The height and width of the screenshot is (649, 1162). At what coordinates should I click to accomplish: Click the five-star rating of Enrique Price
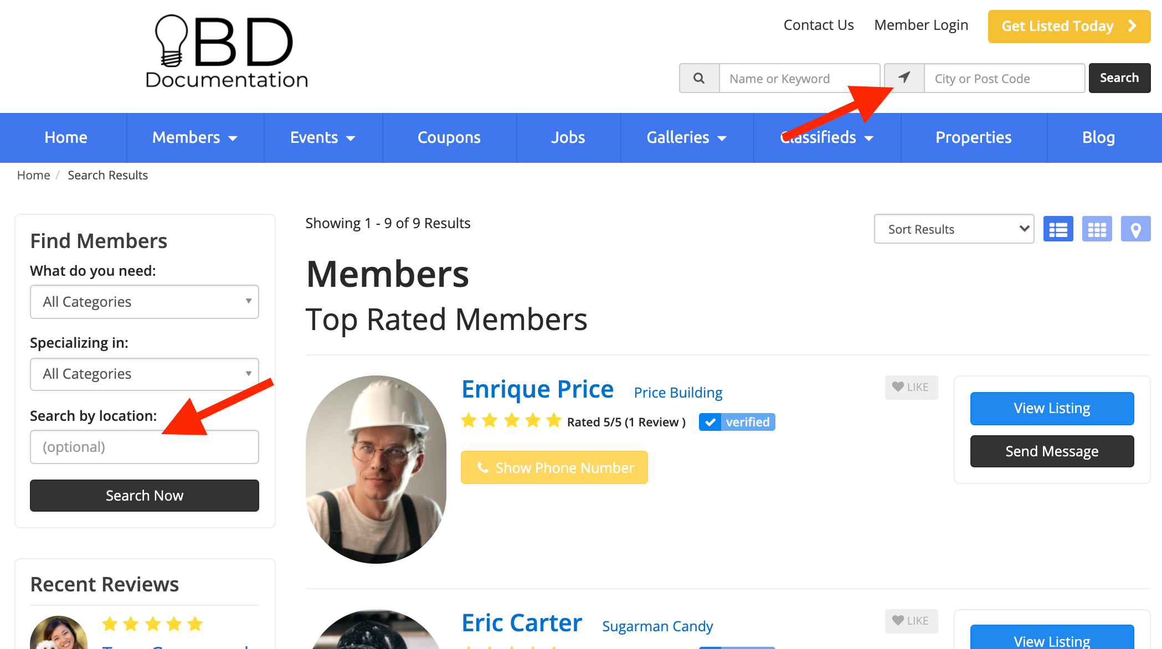point(511,421)
